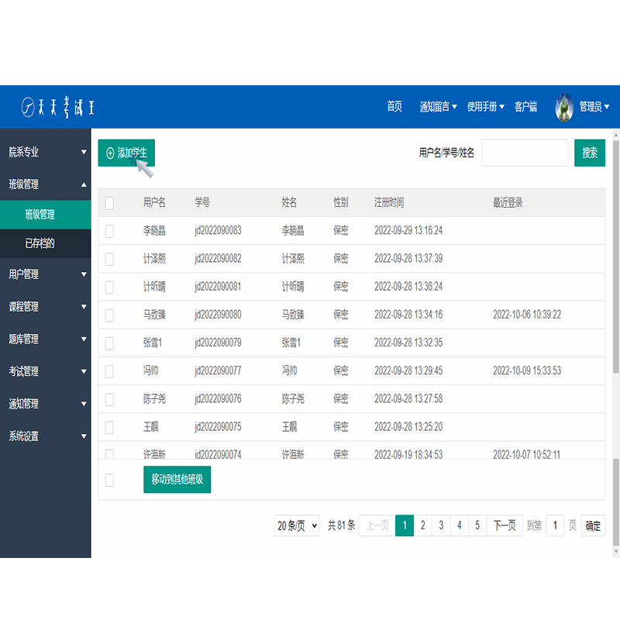Viewport: 620px width, 620px height.
Task: Check the row for jd2022090080
Action: click(109, 315)
